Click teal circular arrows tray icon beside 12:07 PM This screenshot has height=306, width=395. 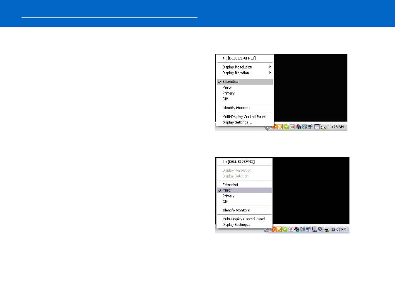pos(303,229)
